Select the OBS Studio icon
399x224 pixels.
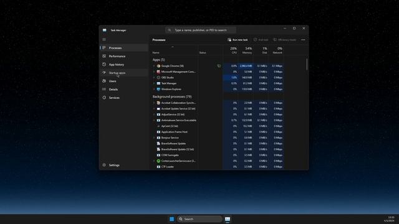(158, 77)
